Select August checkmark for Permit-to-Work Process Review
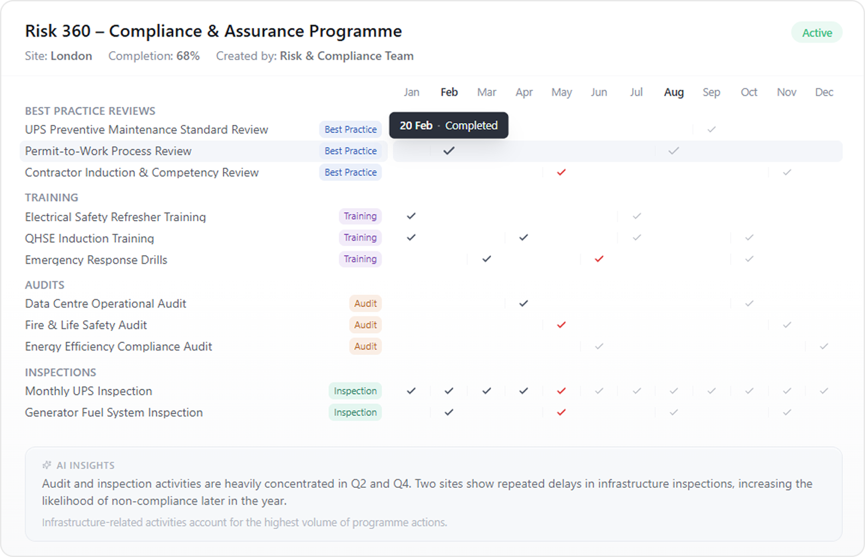865x557 pixels. (x=674, y=151)
